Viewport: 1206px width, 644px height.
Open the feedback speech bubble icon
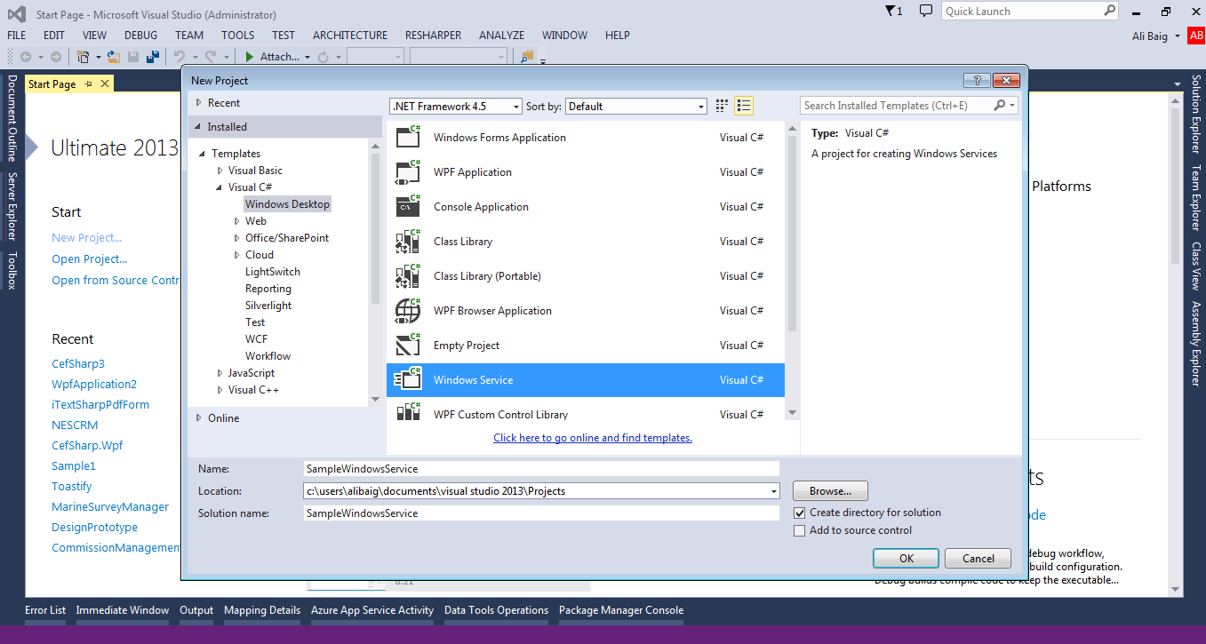pos(925,11)
